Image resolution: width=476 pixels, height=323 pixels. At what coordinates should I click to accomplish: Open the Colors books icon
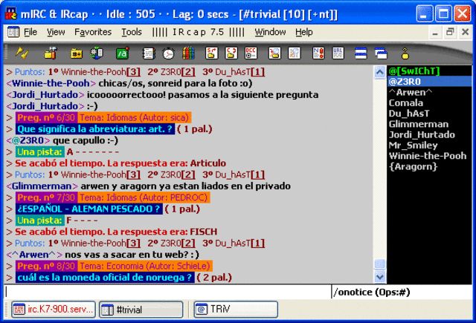(188, 53)
